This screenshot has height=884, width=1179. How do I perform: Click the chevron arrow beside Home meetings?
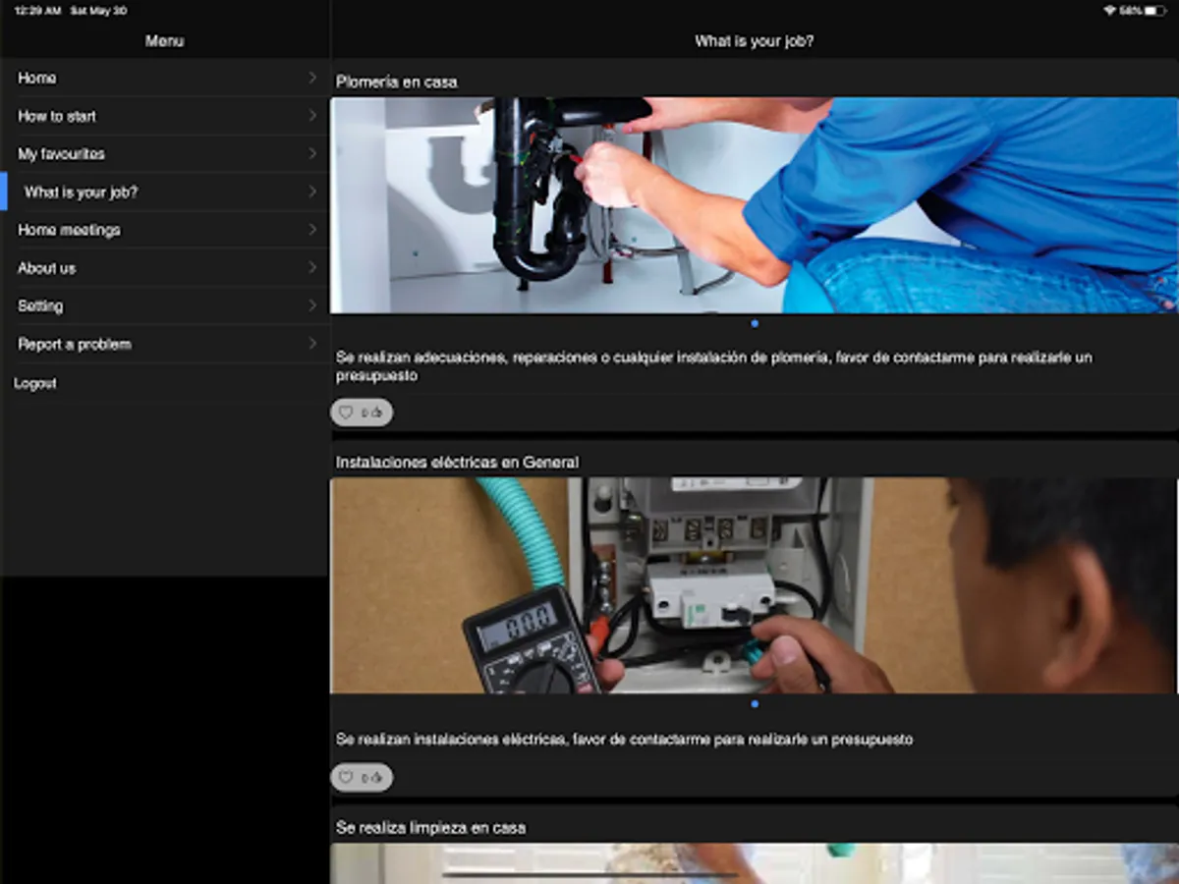312,230
